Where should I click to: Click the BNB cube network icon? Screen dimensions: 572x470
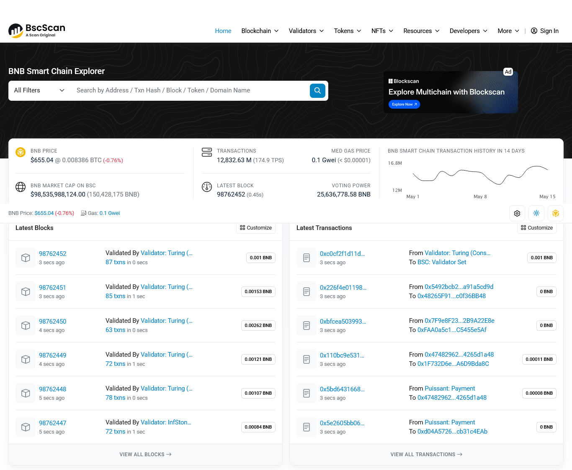[556, 213]
